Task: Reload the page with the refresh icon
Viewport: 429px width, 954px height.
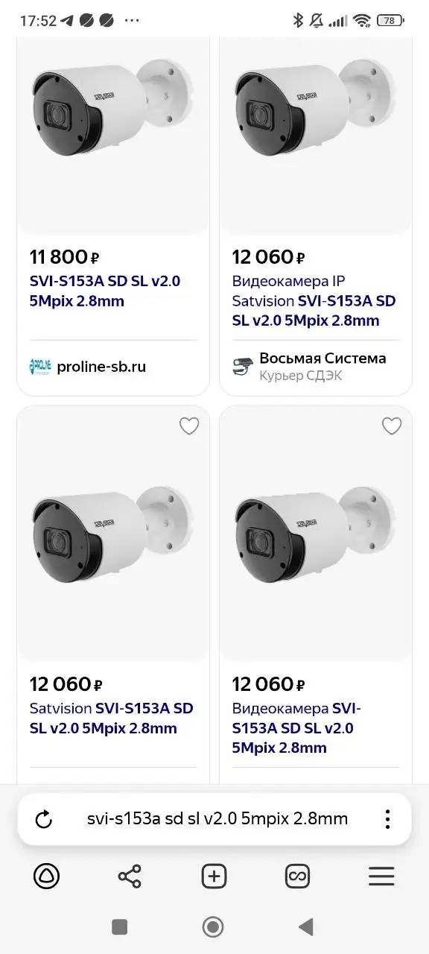Action: tap(42, 818)
